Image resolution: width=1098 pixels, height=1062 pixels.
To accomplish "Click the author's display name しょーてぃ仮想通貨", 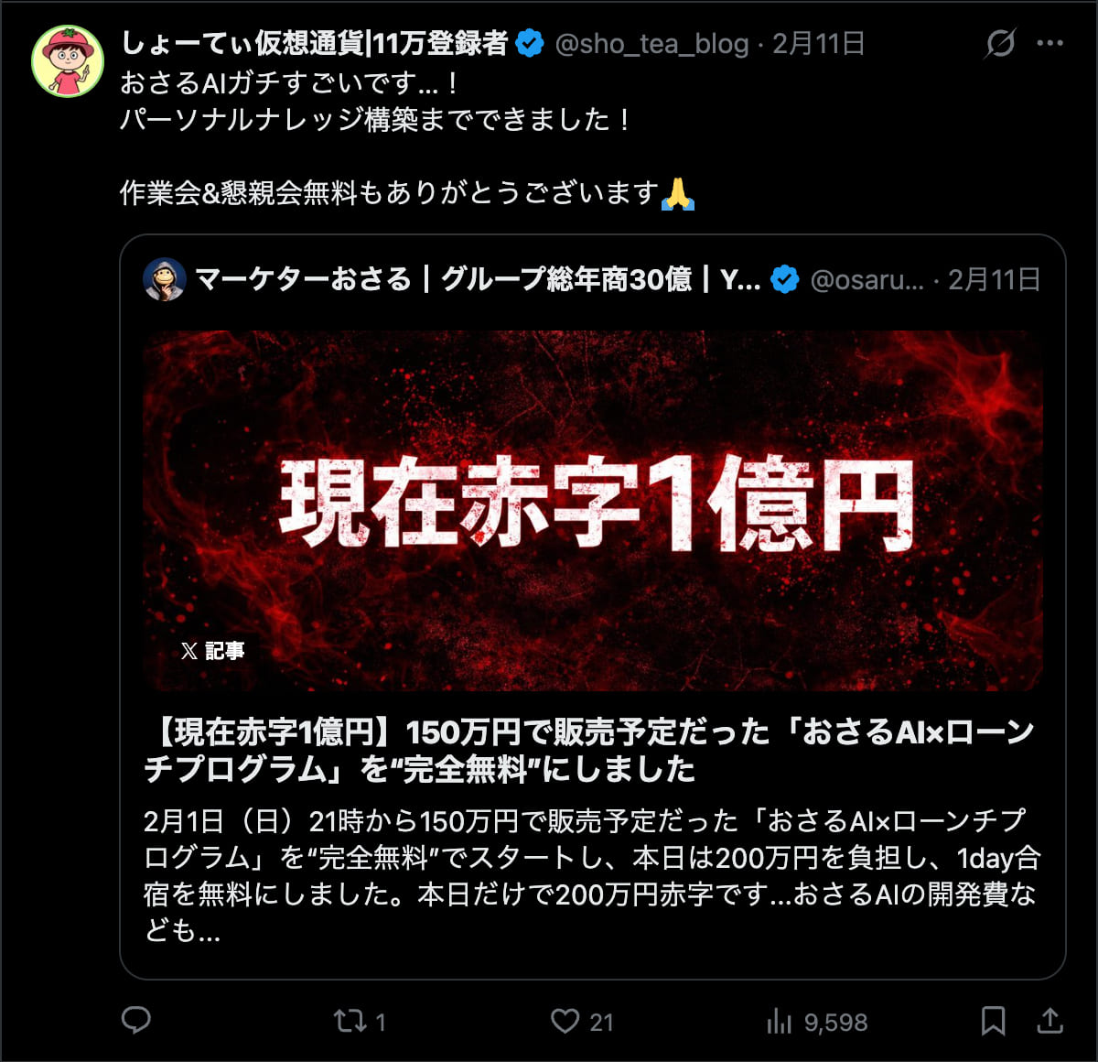I will (x=315, y=43).
